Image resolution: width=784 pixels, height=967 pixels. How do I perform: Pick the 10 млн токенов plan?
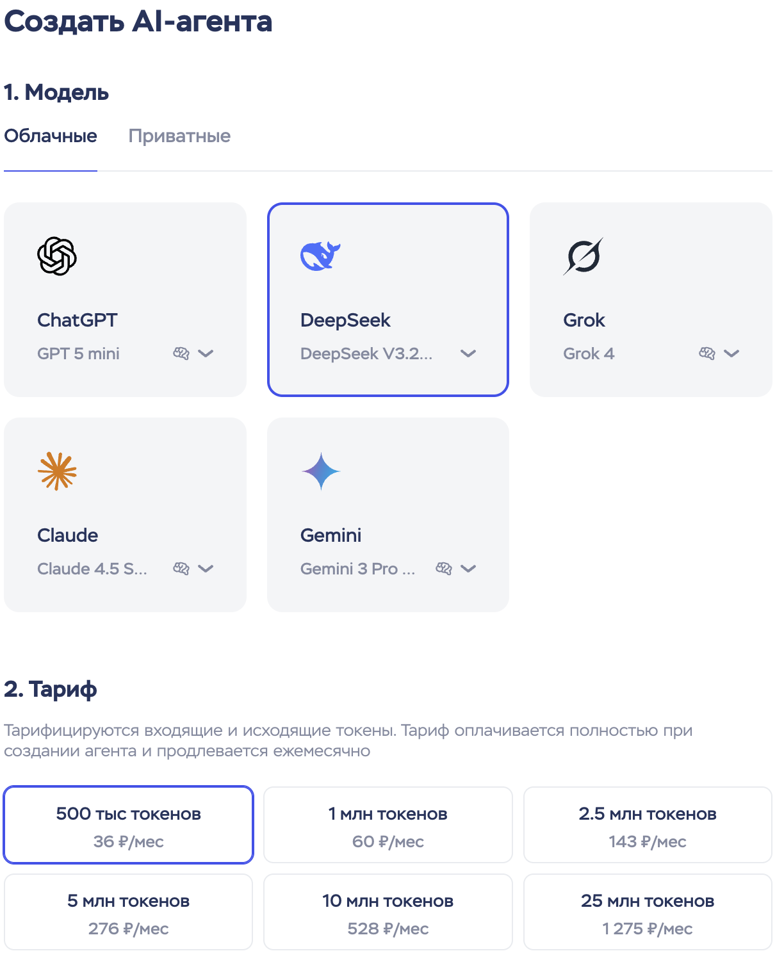388,912
